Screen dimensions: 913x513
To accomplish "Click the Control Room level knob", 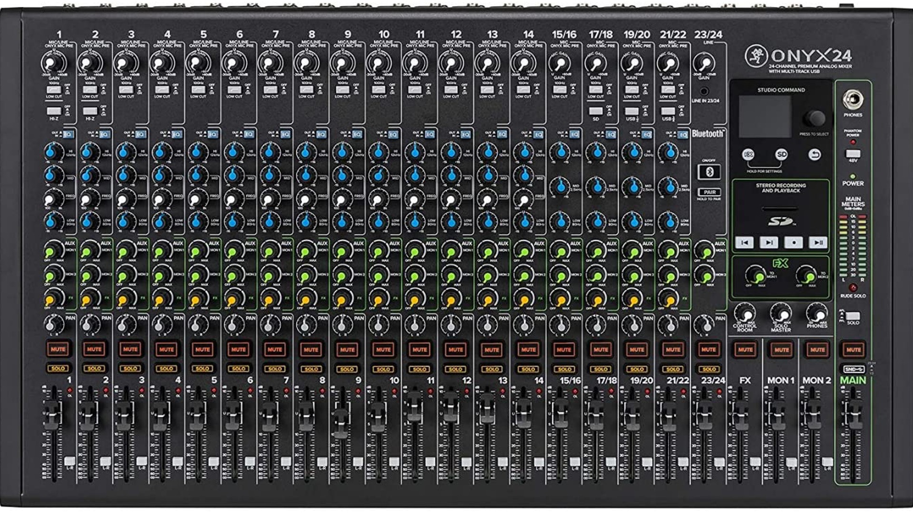I will (x=745, y=313).
